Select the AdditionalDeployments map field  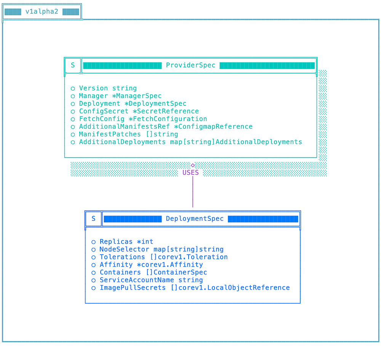click(x=190, y=142)
